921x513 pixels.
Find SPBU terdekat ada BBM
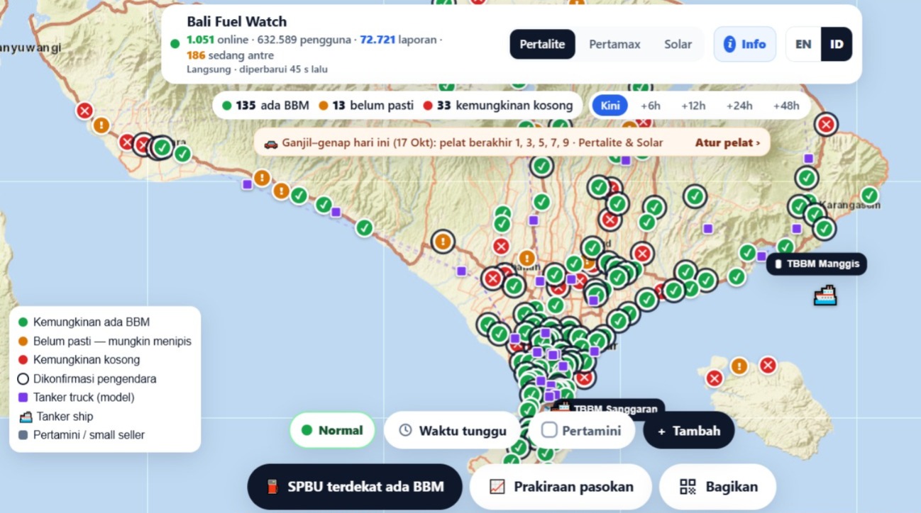pos(354,487)
